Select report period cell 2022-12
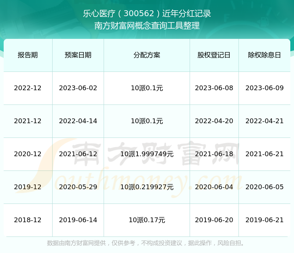294x253 pixels. pyautogui.click(x=28, y=88)
